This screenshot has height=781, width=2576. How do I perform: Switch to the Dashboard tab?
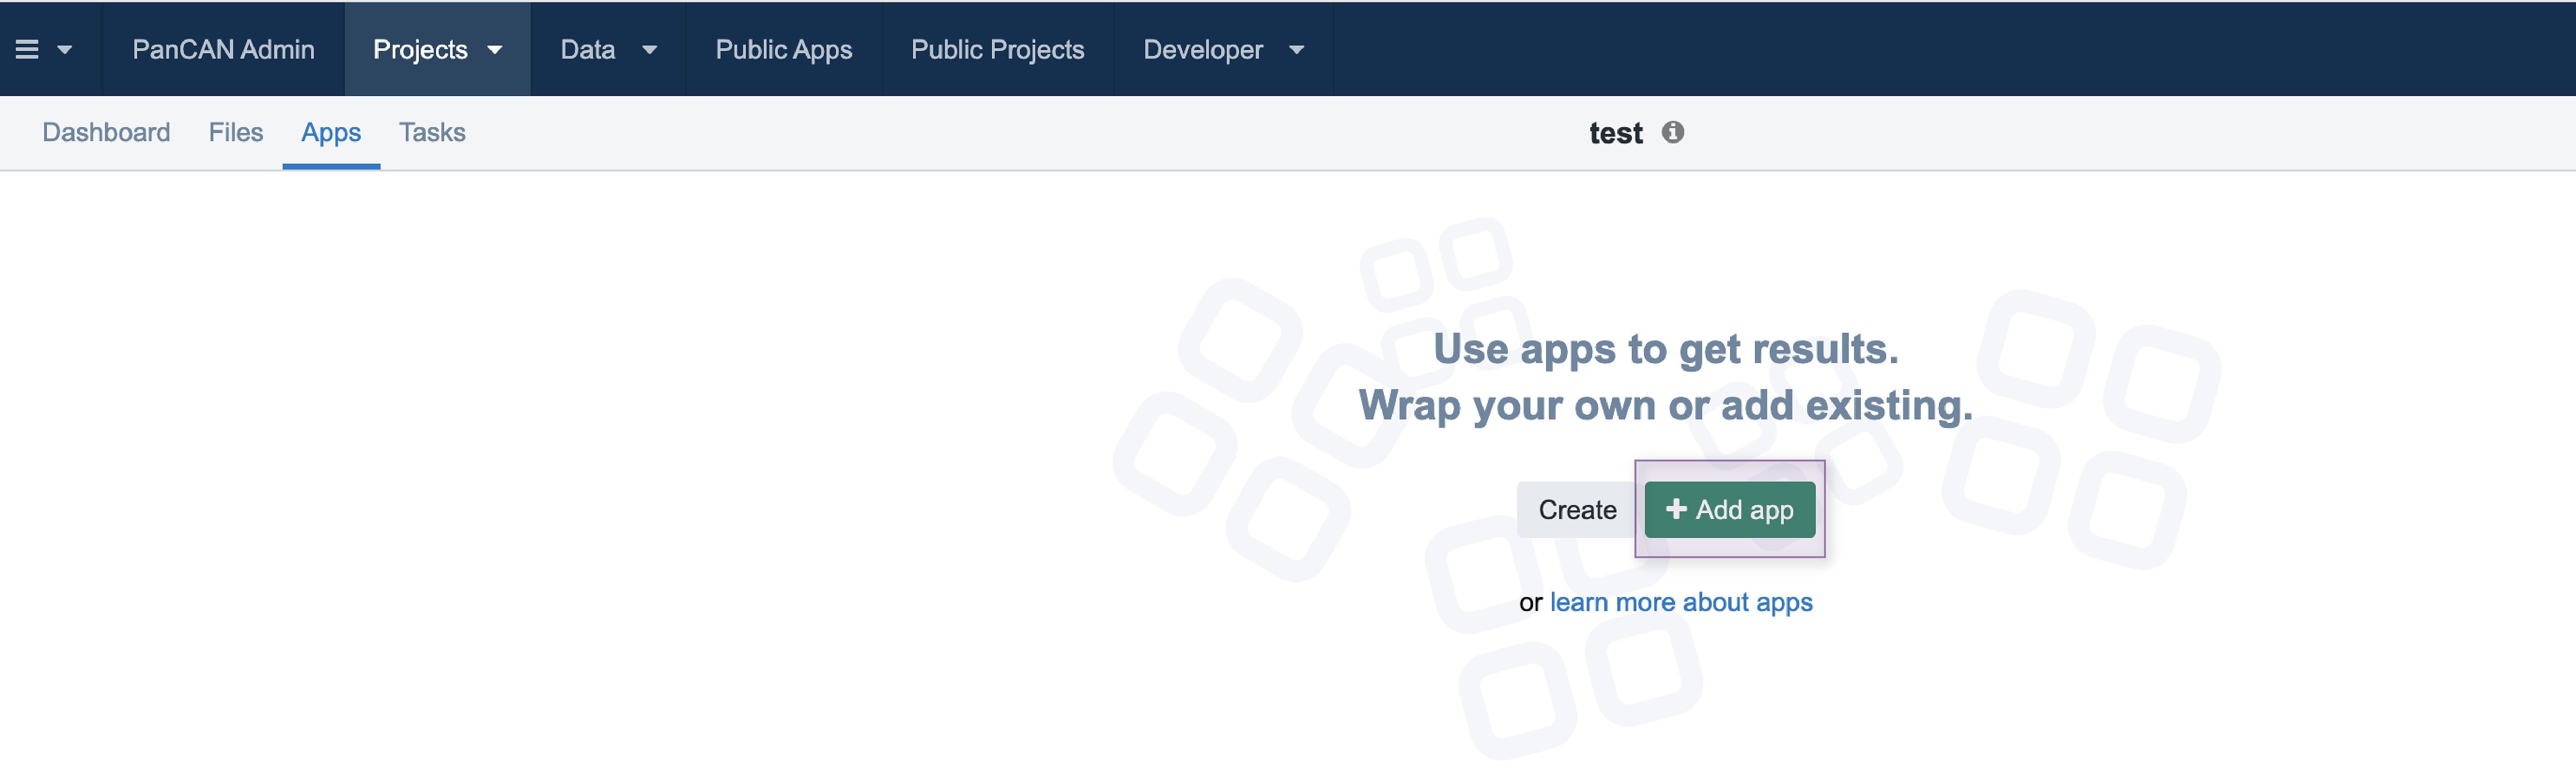[x=106, y=132]
